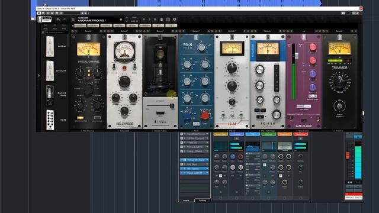
Task: Flip Hollywood module right toggle switch
Action: [x=134, y=67]
